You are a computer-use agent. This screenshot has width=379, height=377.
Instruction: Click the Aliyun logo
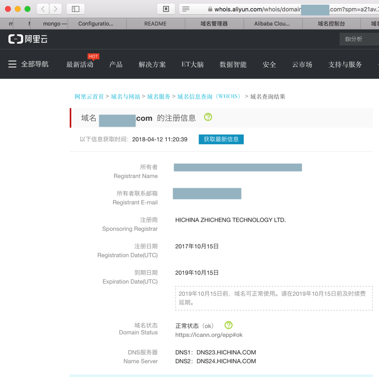point(28,39)
